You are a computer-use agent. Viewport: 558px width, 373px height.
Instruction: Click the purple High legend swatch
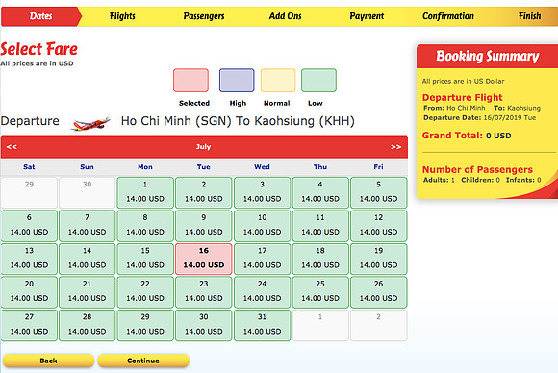pyautogui.click(x=237, y=81)
